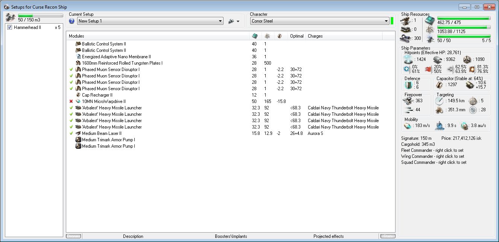Click the shield hitpoints icon showing 1424
Viewport: 499px width, 242px height.
pyautogui.click(x=408, y=59)
